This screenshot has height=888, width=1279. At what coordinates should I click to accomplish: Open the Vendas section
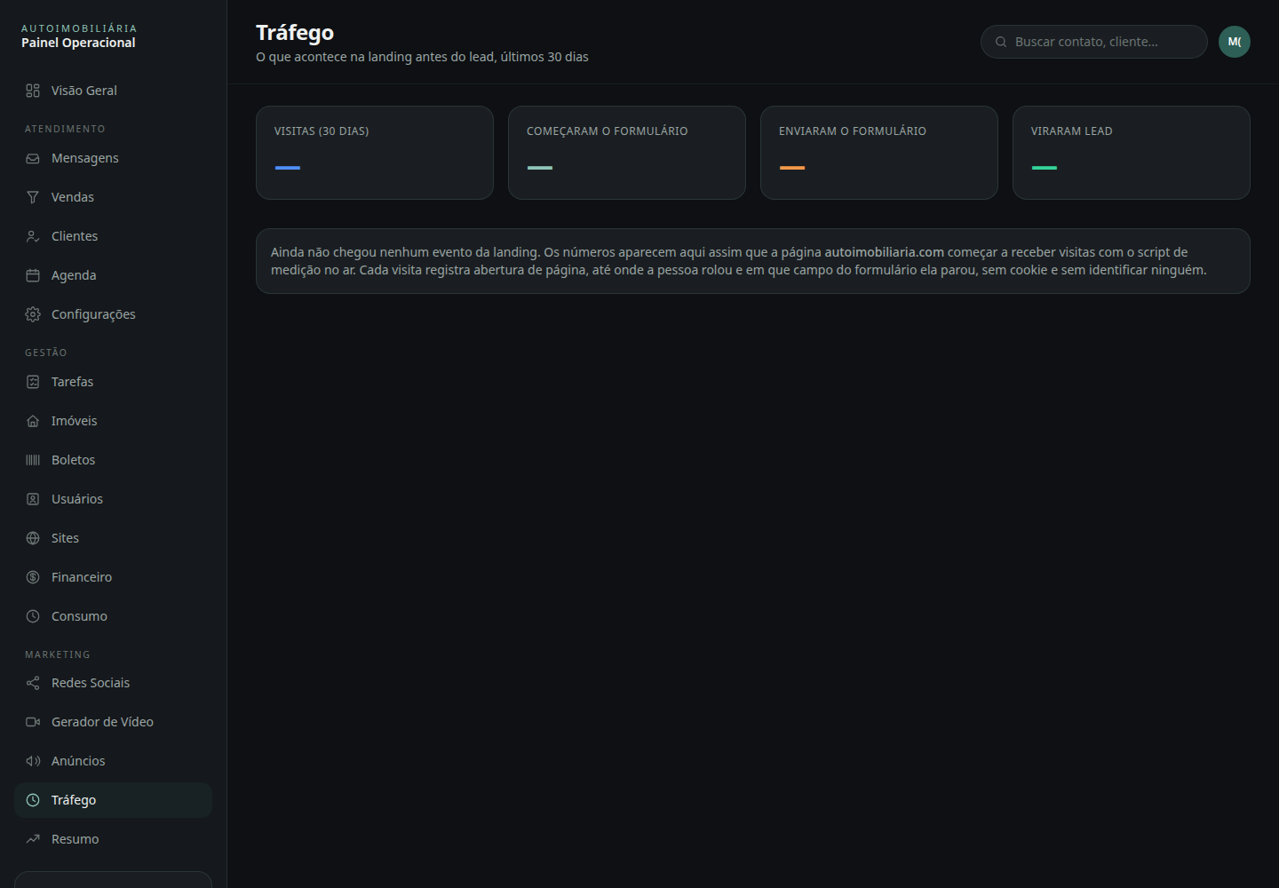click(113, 197)
